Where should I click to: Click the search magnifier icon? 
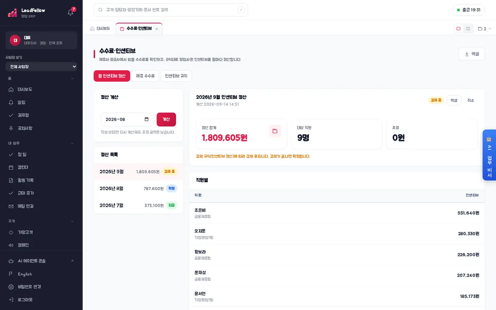pyautogui.click(x=100, y=10)
